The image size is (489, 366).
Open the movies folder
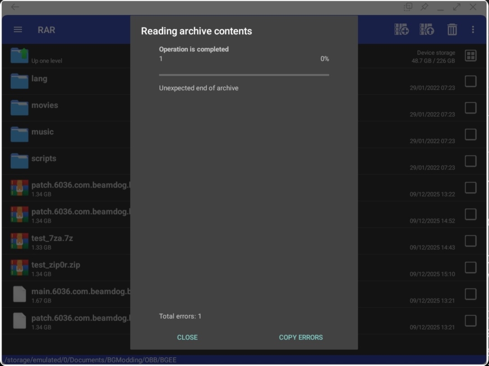coord(44,105)
